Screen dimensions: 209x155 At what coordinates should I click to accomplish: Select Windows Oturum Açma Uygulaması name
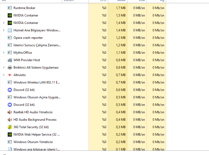37,97
